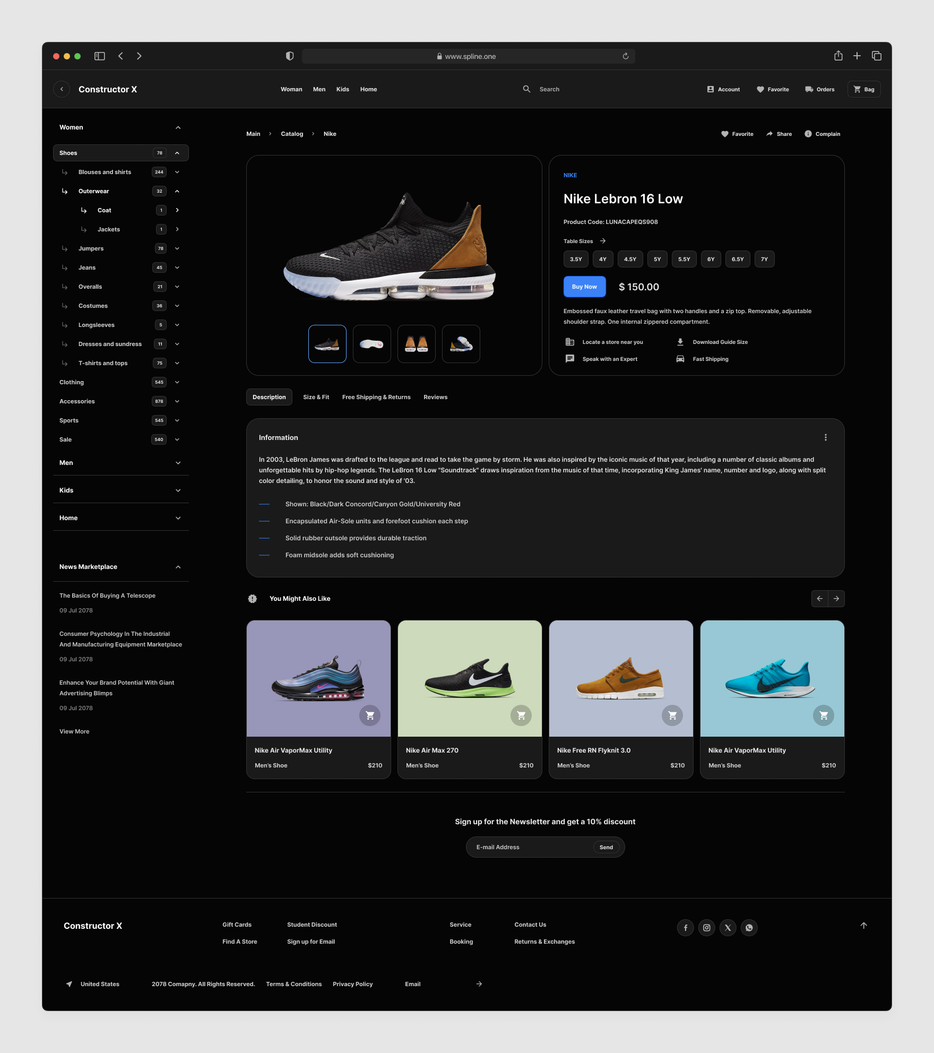Select size 6Y
The height and width of the screenshot is (1053, 934).
pyautogui.click(x=711, y=259)
